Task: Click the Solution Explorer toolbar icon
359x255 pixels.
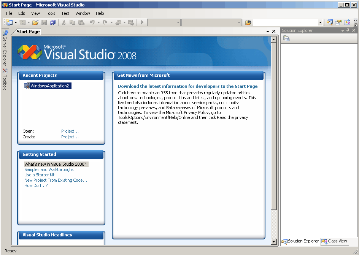Action: [330, 22]
